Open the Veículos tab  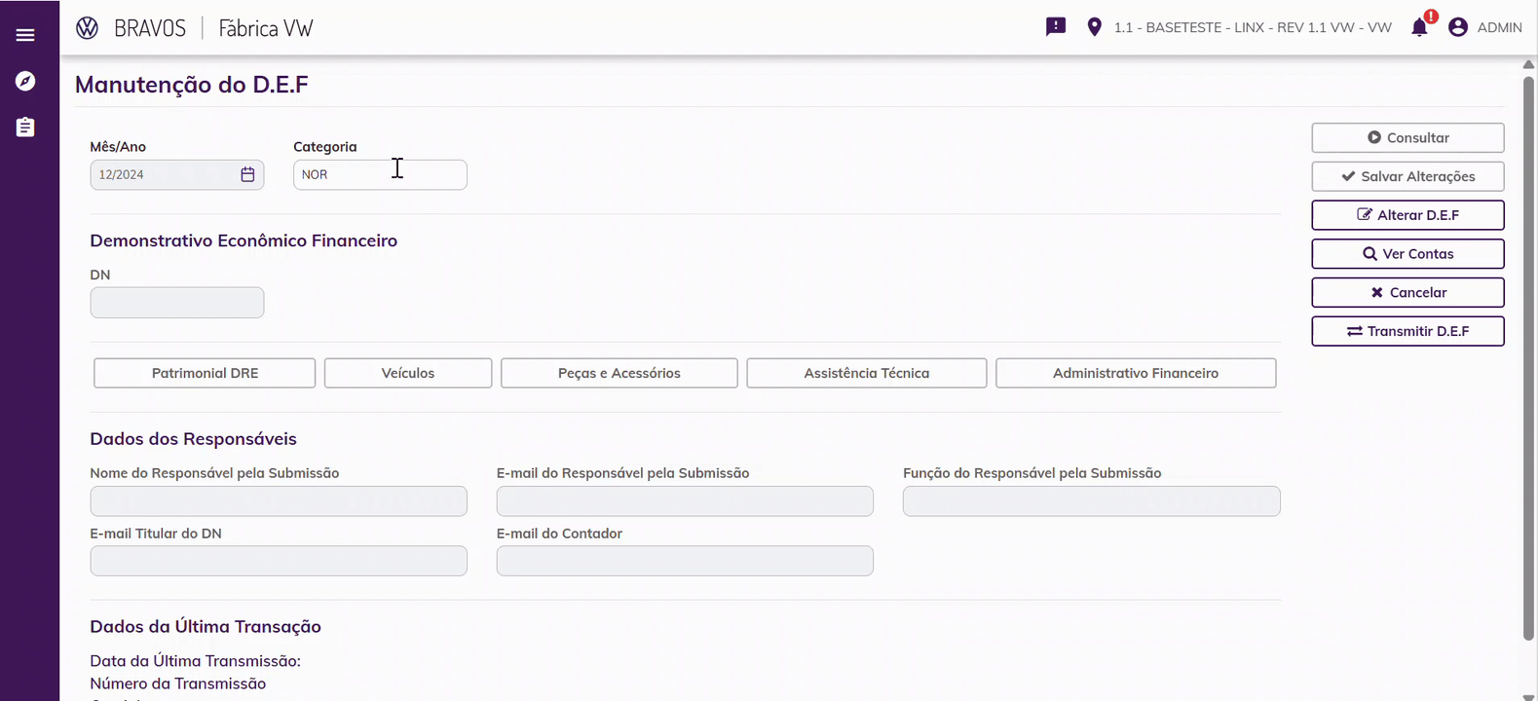[x=408, y=373]
